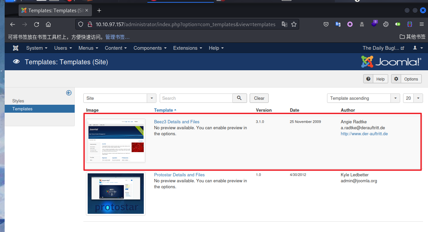Open the Users menu
Screen dimensions: 428x232
tap(63, 48)
